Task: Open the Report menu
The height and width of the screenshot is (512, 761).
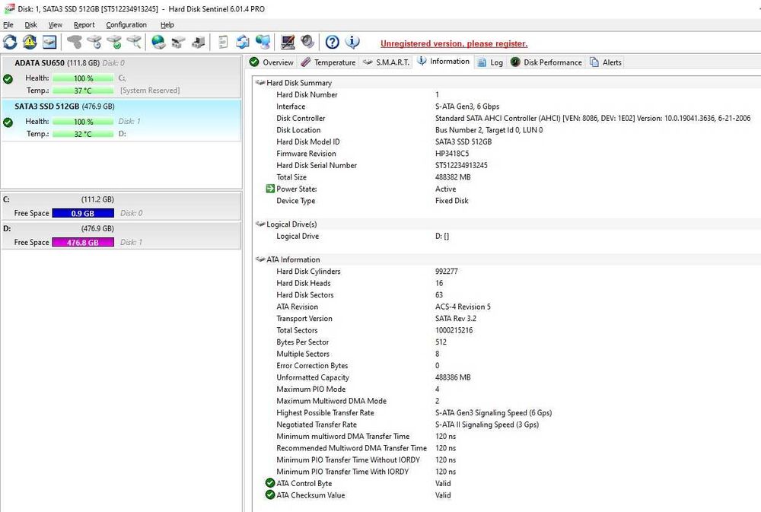Action: point(84,25)
